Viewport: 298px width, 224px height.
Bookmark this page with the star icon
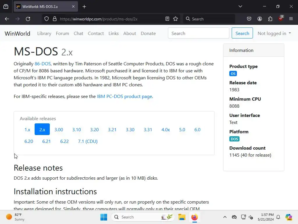click(175, 19)
